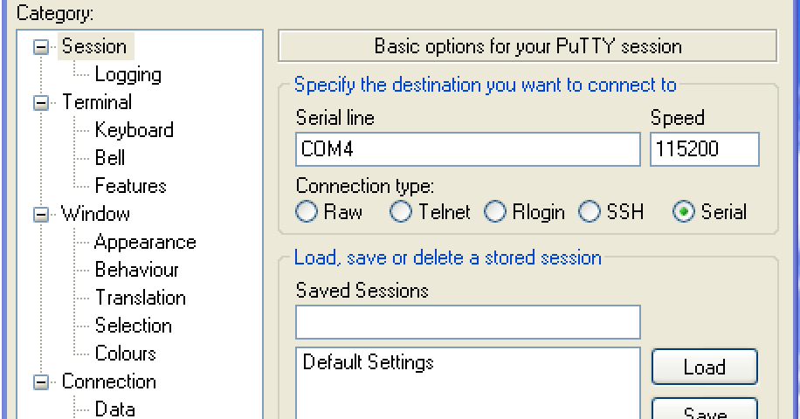800x419 pixels.
Task: Switch connection type to SSH
Action: pos(590,212)
